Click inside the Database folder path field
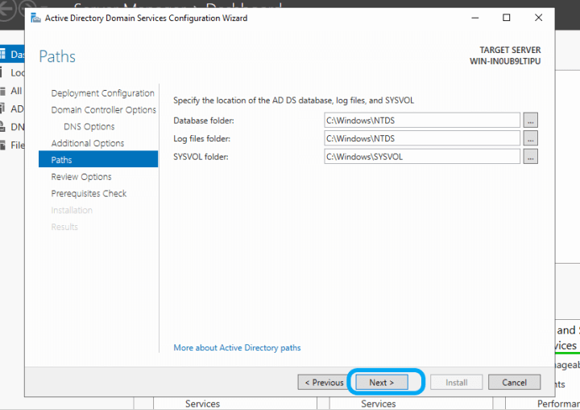The width and height of the screenshot is (580, 410). (x=422, y=121)
